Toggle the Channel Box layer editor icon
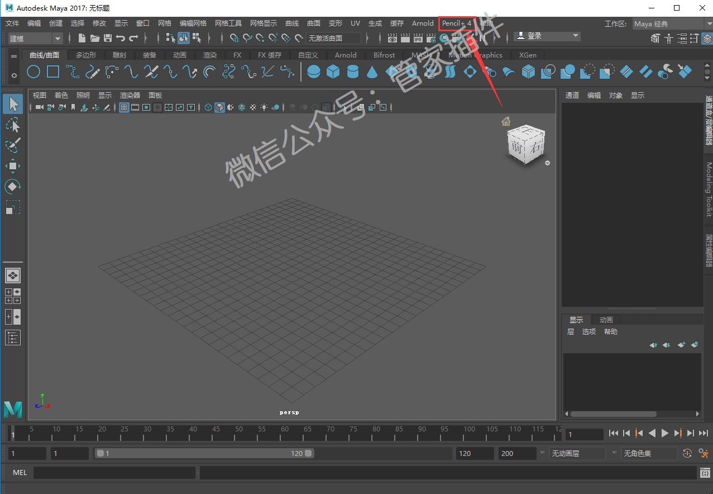713x494 pixels. click(707, 39)
